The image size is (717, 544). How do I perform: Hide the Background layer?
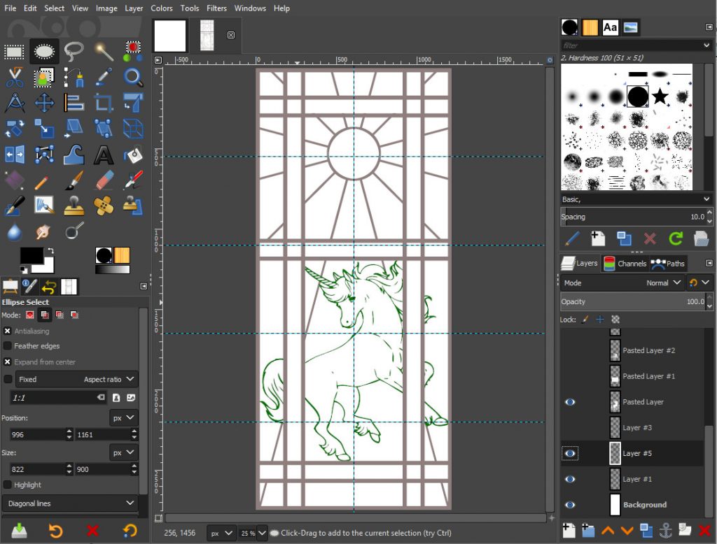pos(569,504)
